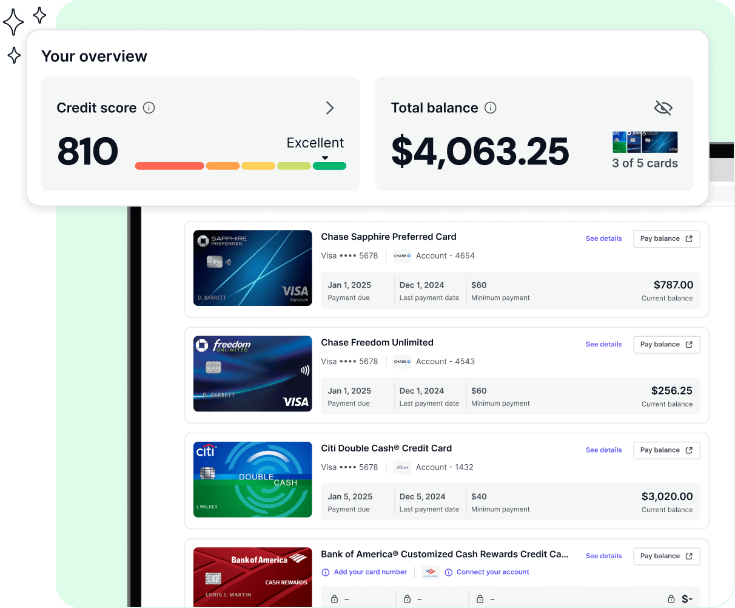
Task: Open See details for Bank of America card
Action: coord(603,556)
